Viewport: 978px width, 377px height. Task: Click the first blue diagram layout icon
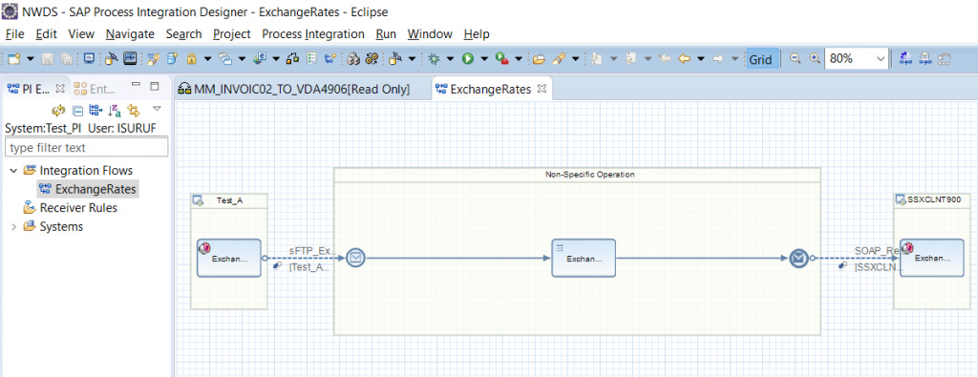(906, 58)
